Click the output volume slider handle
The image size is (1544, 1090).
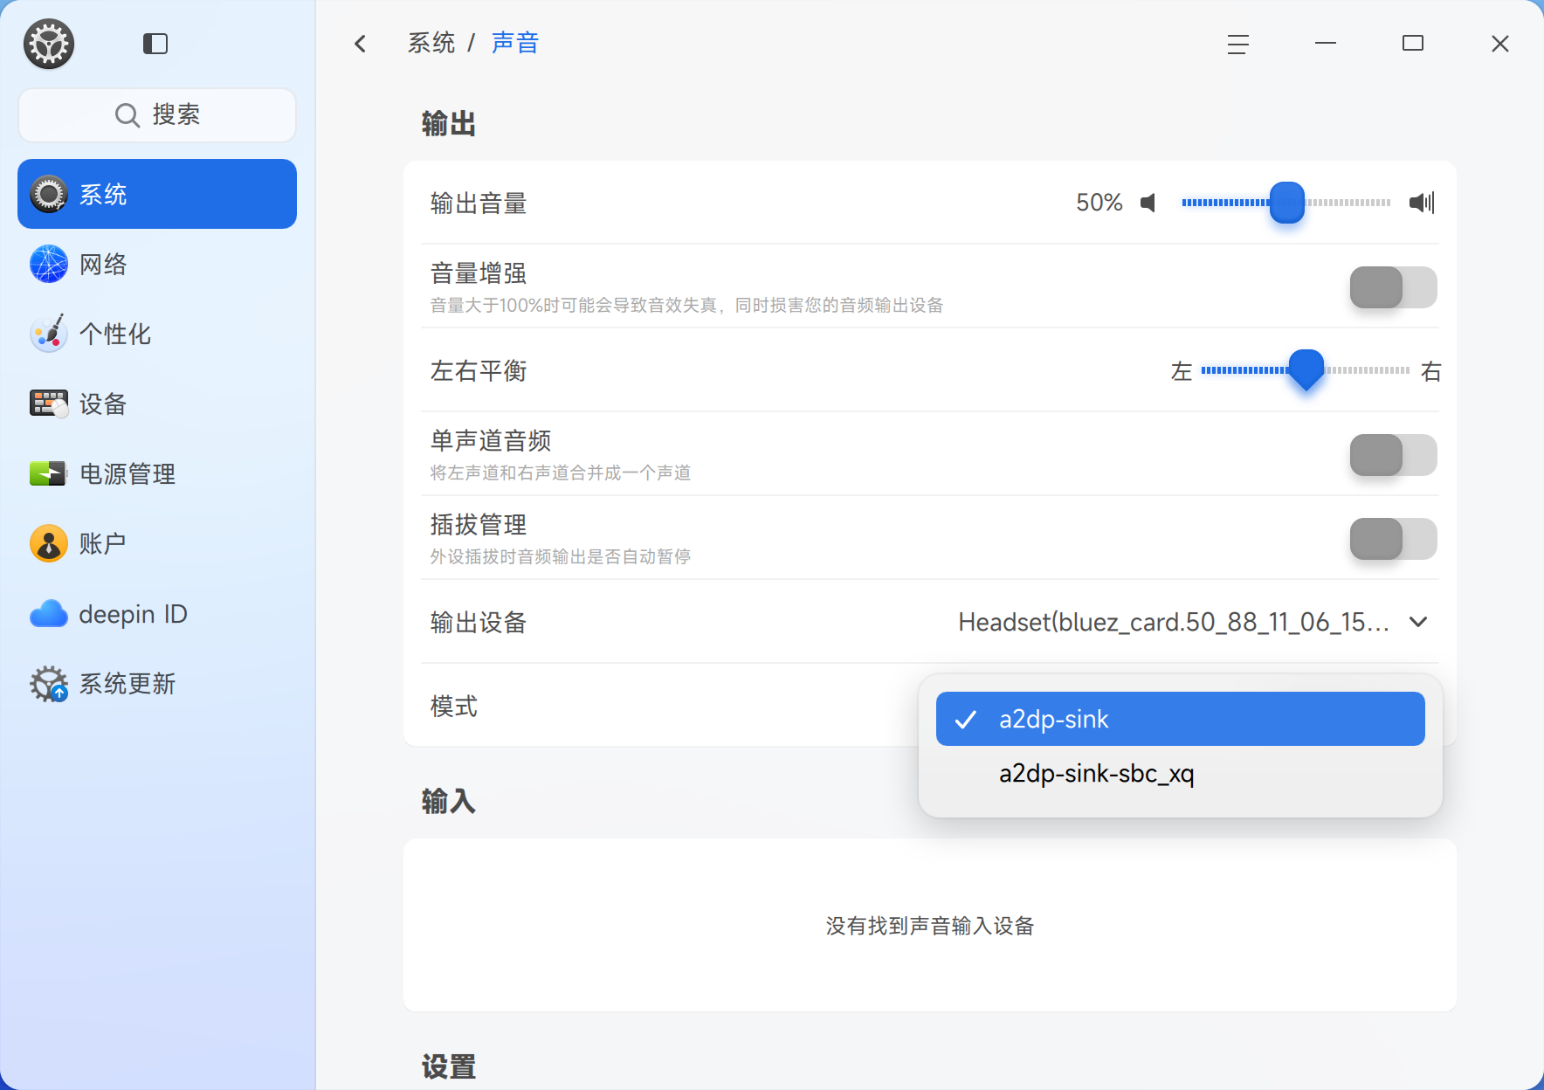[1287, 203]
